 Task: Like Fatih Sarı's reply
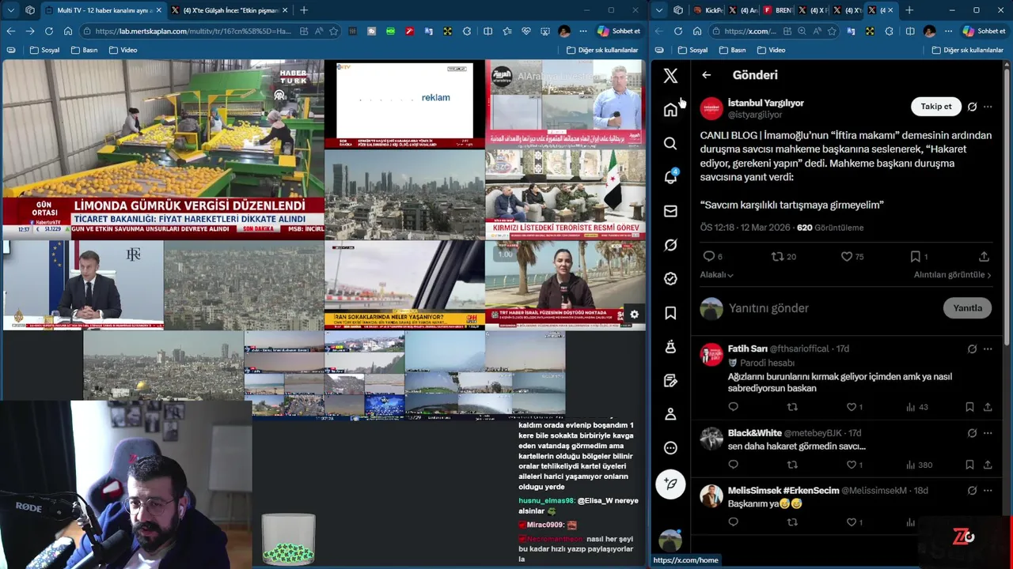click(x=855, y=407)
